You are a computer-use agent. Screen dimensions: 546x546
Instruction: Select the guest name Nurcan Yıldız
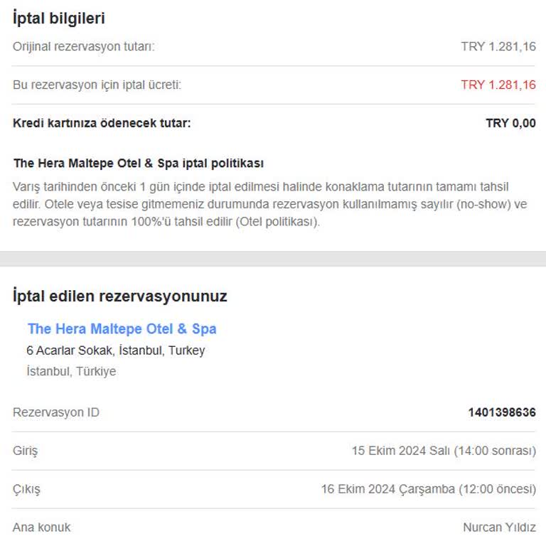click(x=499, y=528)
